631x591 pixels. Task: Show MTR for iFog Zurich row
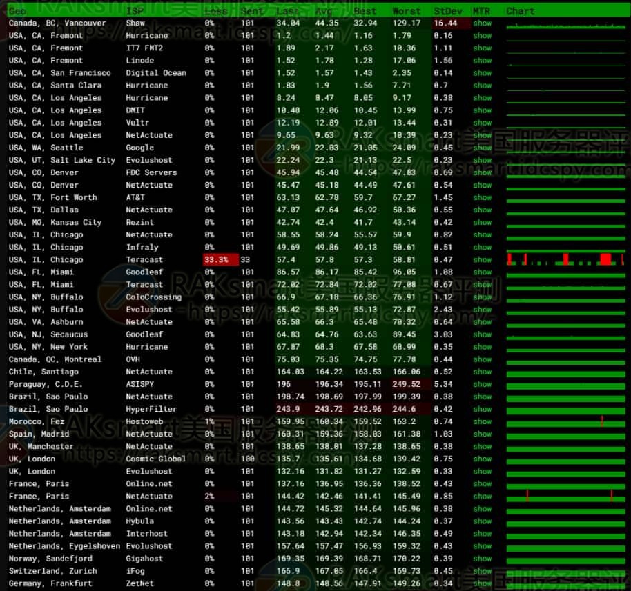coord(482,571)
